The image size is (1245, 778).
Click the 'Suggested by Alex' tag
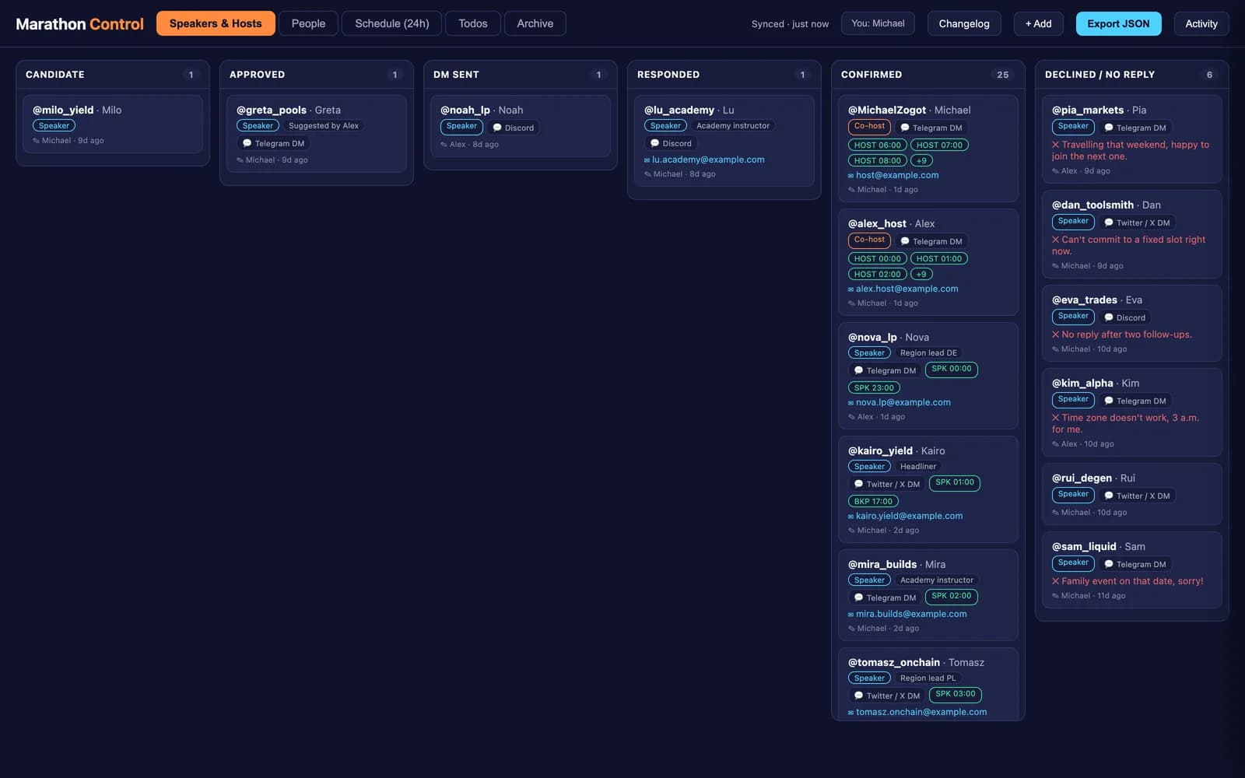coord(324,126)
